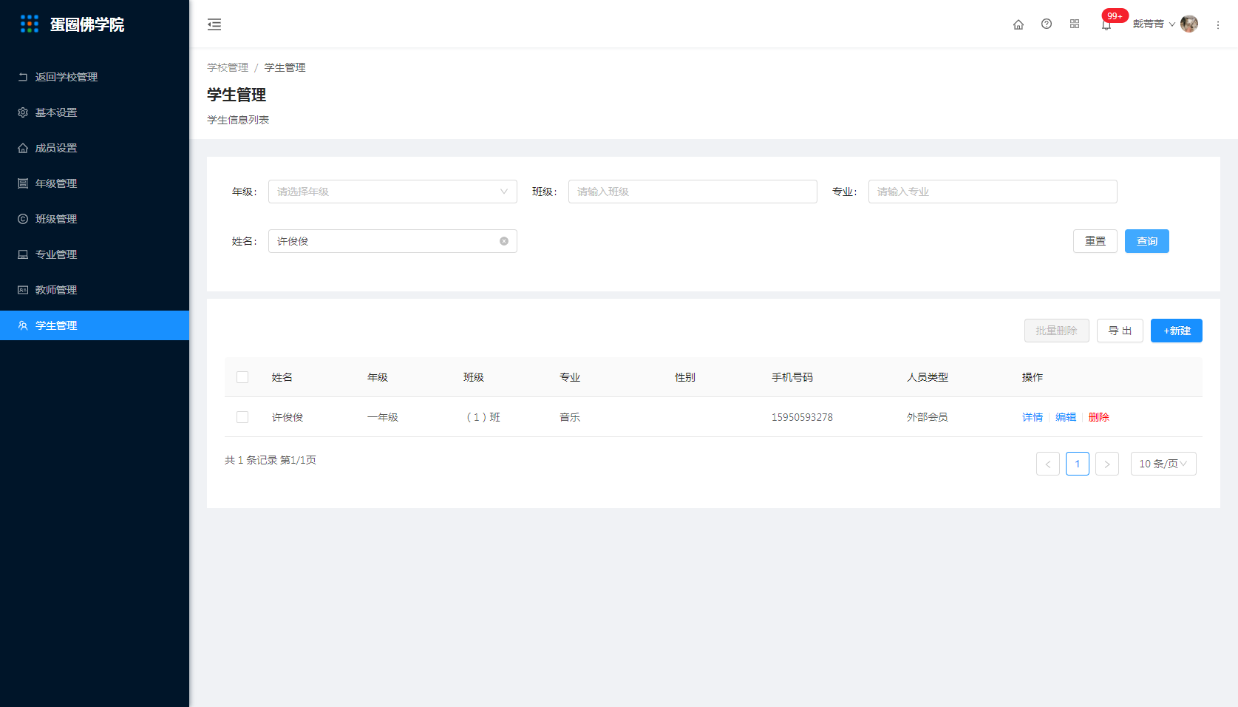Click the 教师管理 ID card icon
The height and width of the screenshot is (707, 1238).
click(x=23, y=290)
